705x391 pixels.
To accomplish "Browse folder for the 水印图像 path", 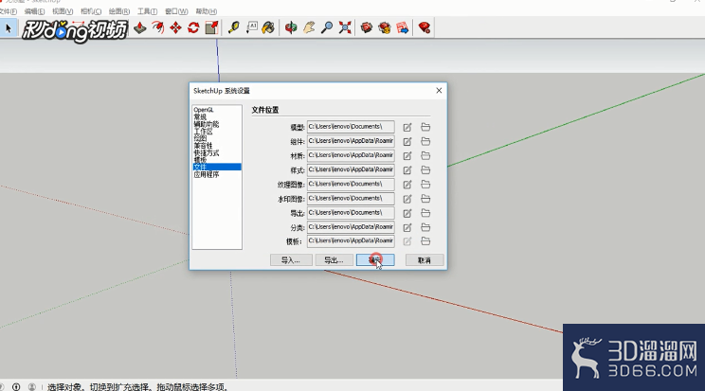I will [x=425, y=199].
